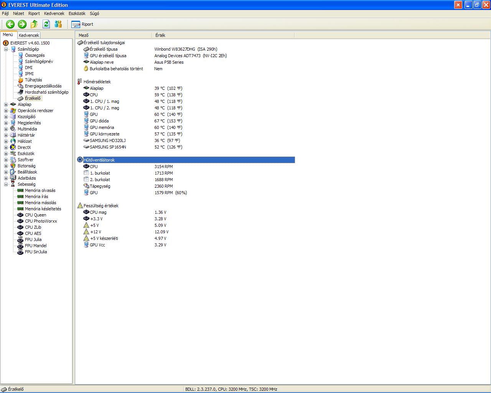Image resolution: width=491 pixels, height=393 pixels.
Task: Expand the Multimédia tree node
Action: (6, 129)
